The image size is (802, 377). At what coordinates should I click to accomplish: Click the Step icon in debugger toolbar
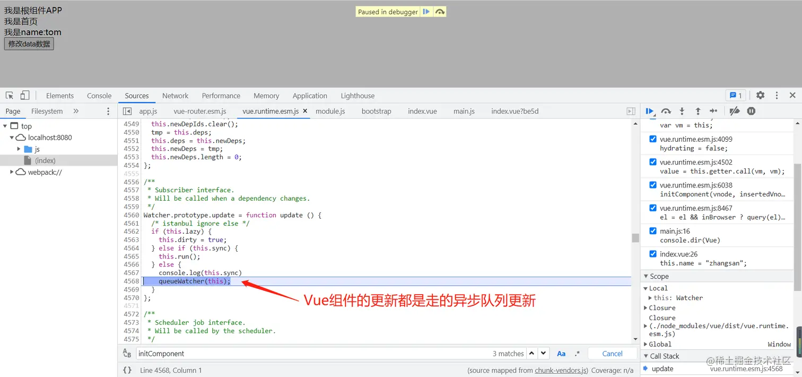coord(713,111)
